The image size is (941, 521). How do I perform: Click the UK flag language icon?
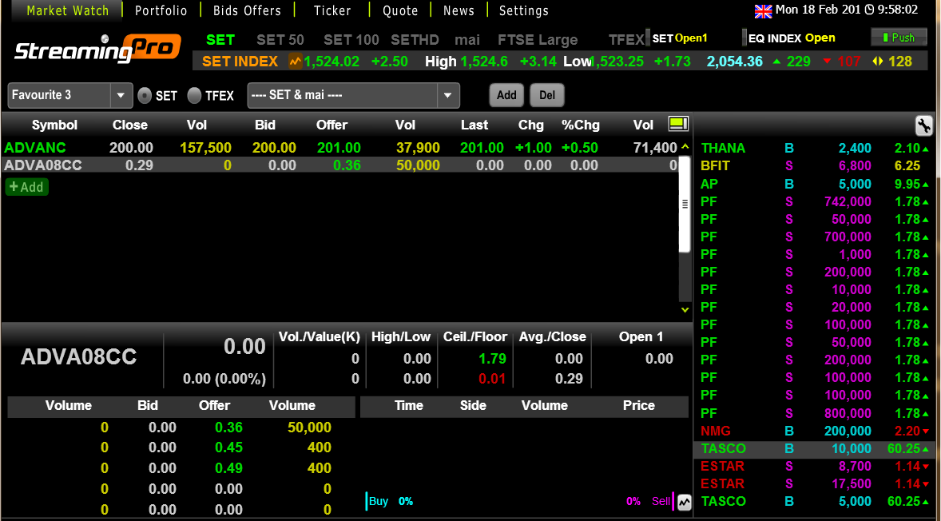(764, 10)
